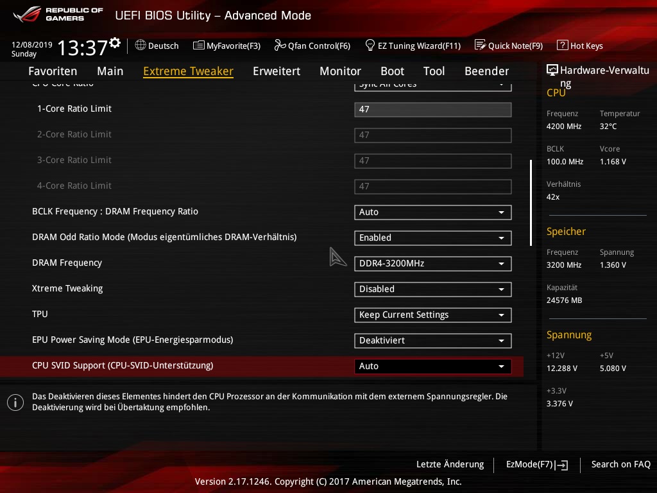The image size is (657, 493).
Task: Click the 2-Core Ratio Limit field
Action: [433, 135]
